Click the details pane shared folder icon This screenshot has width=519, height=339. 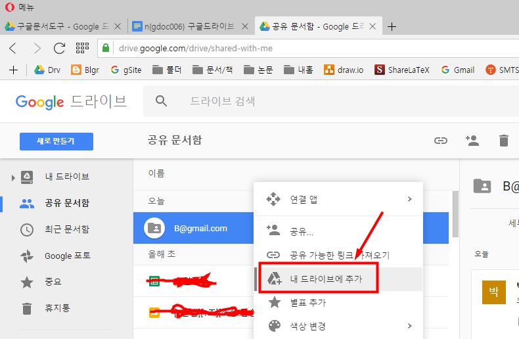pyautogui.click(x=482, y=186)
